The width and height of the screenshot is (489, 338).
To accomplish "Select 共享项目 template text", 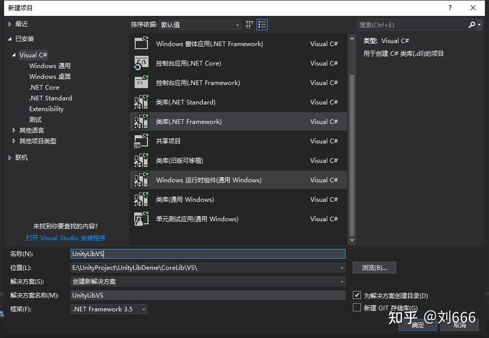I will [x=168, y=141].
